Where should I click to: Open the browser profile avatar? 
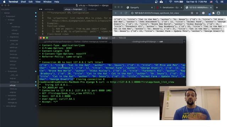click(x=218, y=13)
